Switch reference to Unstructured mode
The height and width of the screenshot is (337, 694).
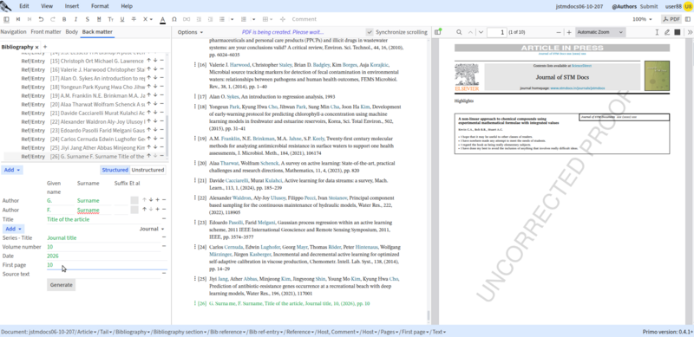147,170
